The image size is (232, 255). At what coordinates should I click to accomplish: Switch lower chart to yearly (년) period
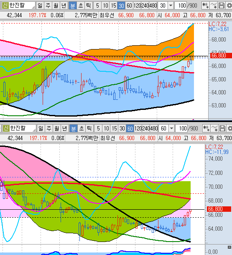[64, 128]
